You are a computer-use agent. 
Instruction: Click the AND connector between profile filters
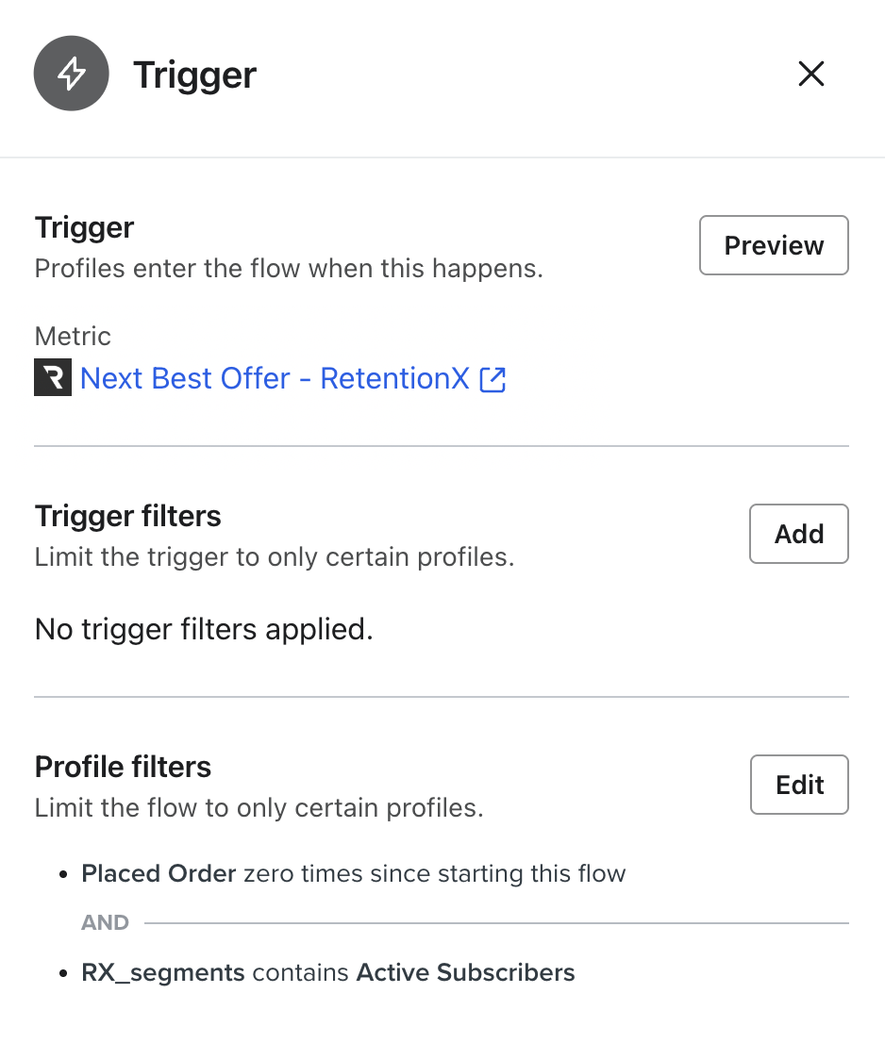[x=104, y=922]
